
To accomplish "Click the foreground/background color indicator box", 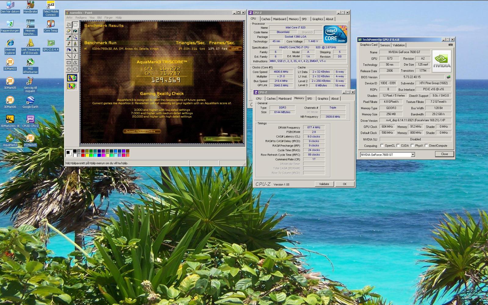I will click(69, 153).
